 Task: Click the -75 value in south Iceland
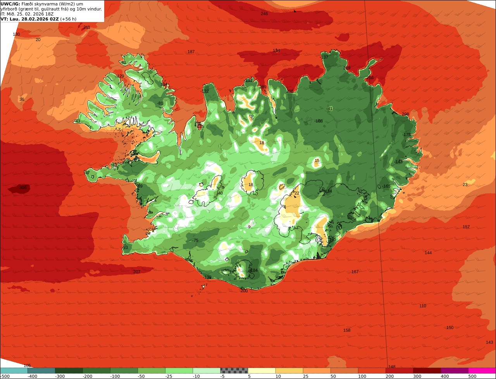coord(195,240)
